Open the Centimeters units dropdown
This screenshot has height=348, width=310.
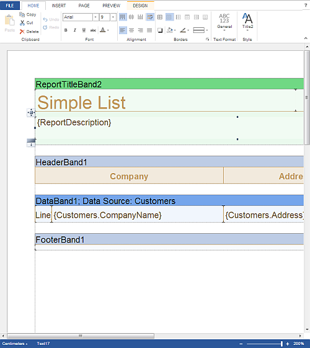15,344
